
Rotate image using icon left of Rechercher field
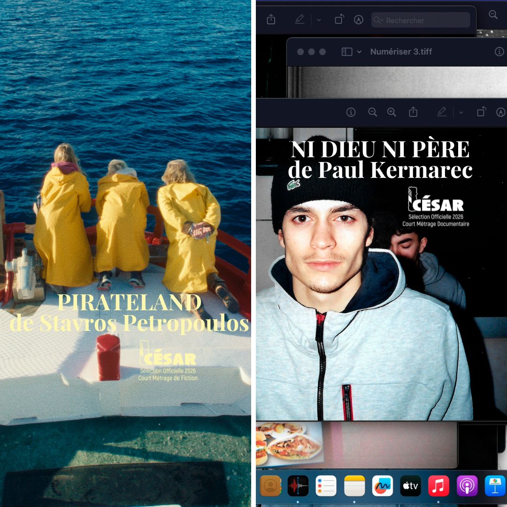pos(339,20)
